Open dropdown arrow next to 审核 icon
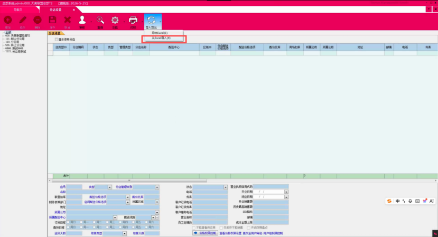This screenshot has height=237, width=438. 91,22
